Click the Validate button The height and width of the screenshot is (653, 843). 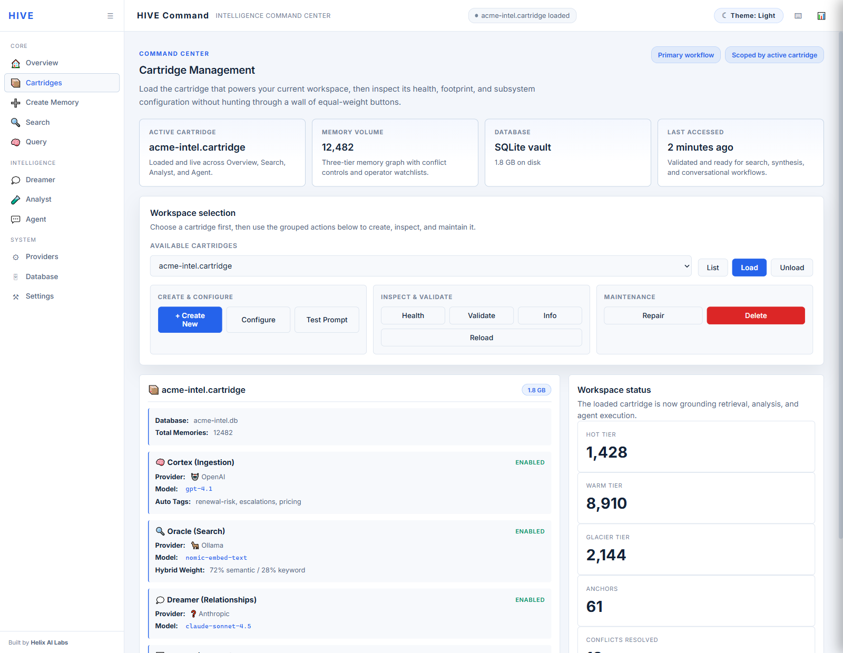[481, 315]
